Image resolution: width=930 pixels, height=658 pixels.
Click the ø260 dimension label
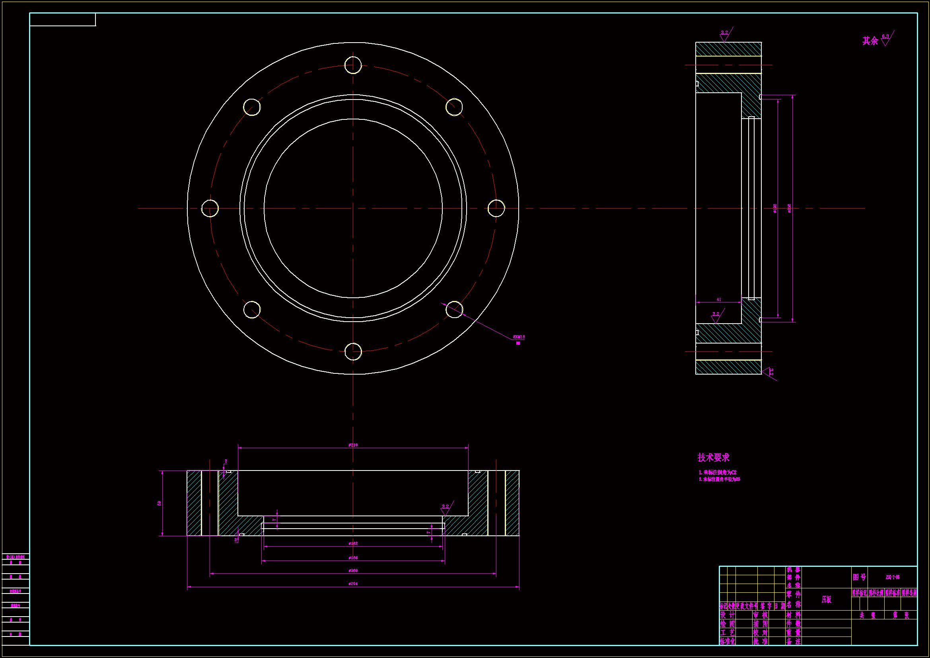[x=353, y=570]
